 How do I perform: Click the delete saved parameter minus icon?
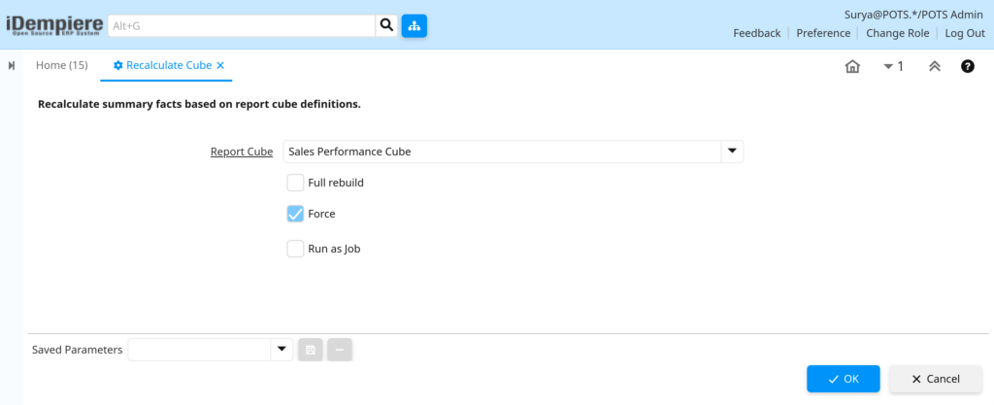click(340, 350)
